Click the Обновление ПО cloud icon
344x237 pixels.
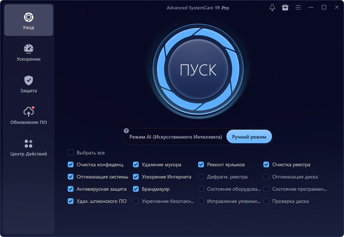(28, 112)
